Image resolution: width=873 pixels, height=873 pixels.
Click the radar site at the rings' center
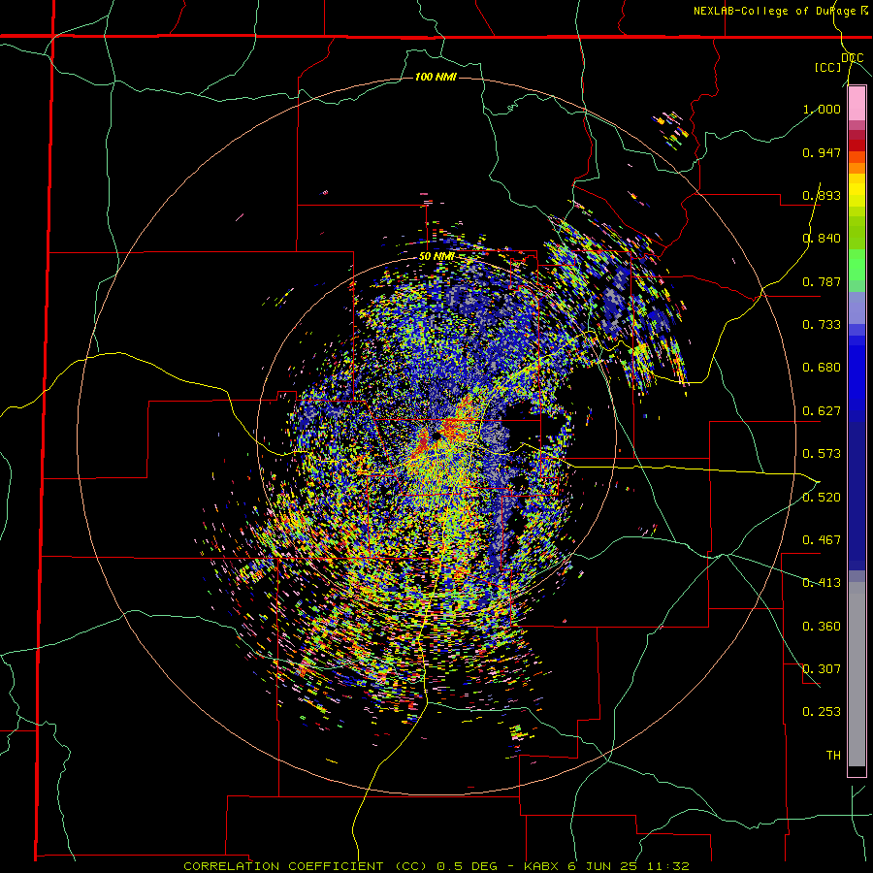(436, 436)
